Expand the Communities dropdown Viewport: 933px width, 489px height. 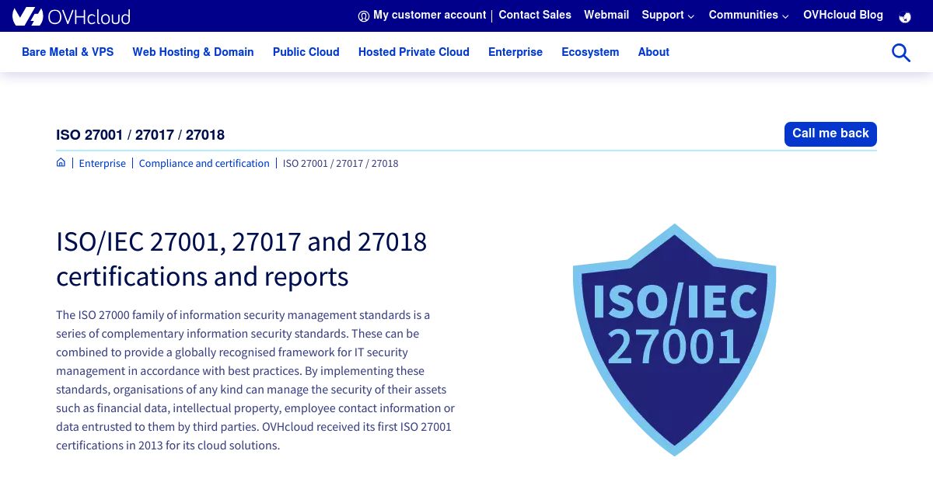(748, 16)
